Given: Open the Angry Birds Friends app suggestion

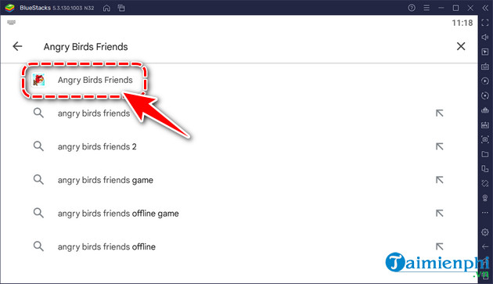Looking at the screenshot, I should 83,80.
